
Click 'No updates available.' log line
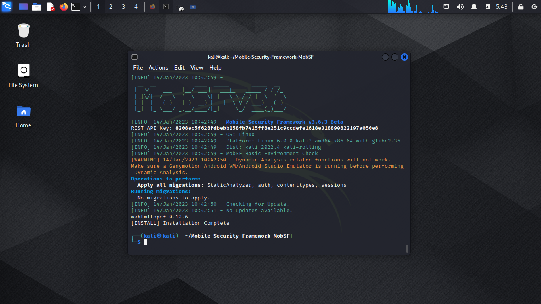212,211
